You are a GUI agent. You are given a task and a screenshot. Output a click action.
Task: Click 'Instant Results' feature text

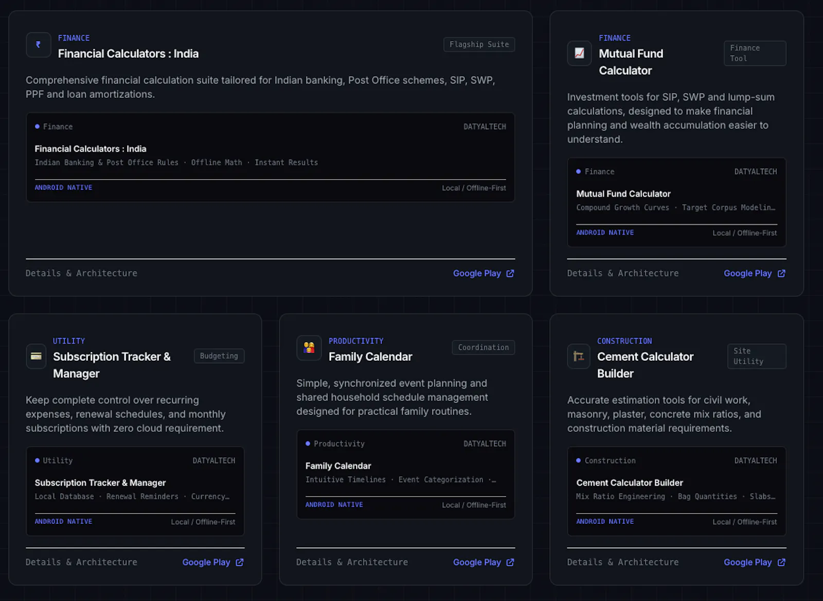click(287, 163)
